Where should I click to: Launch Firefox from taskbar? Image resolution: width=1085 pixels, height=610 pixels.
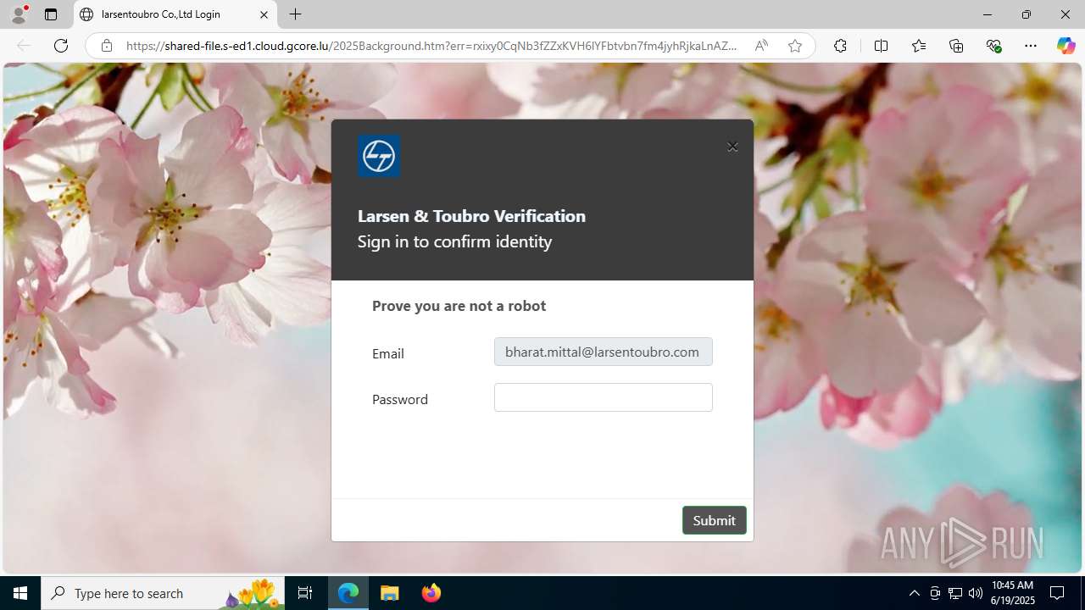pos(431,593)
